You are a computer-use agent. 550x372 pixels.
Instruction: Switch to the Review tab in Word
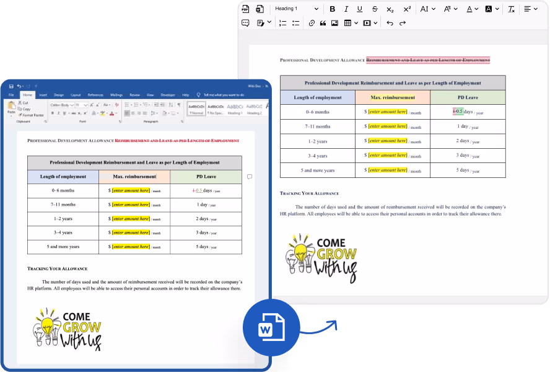click(134, 95)
